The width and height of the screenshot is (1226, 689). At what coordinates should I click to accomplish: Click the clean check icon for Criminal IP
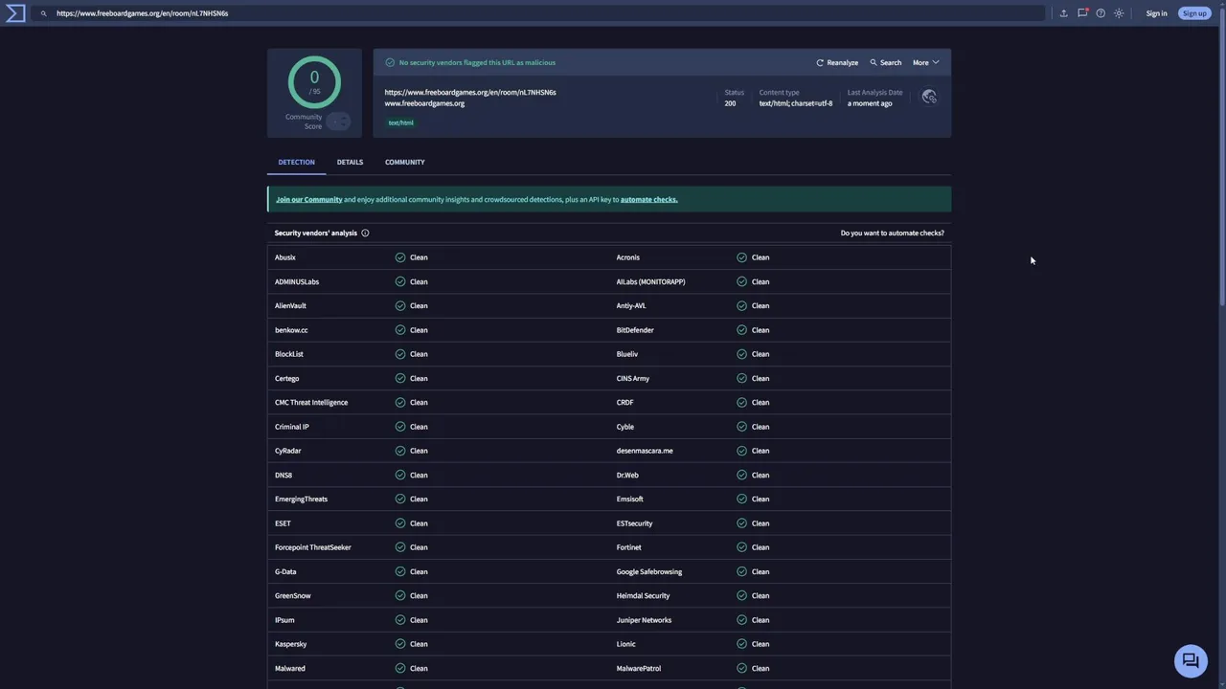[x=400, y=427]
